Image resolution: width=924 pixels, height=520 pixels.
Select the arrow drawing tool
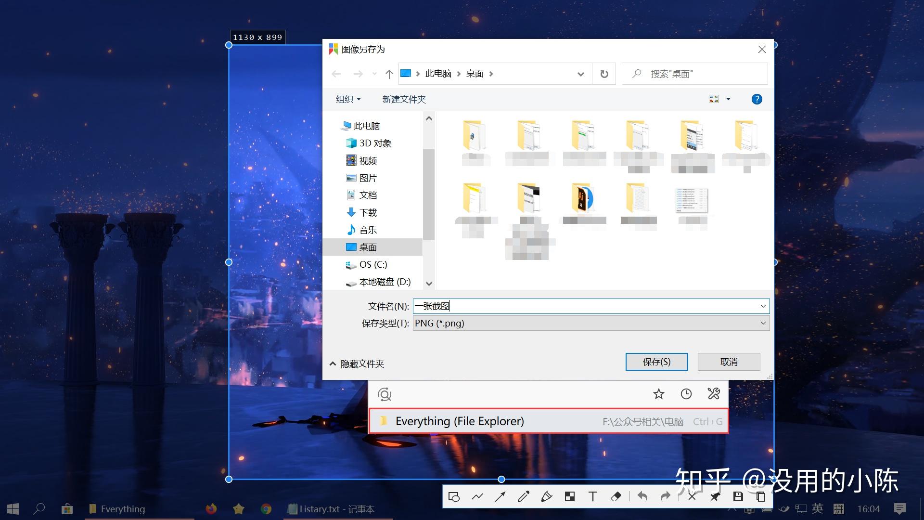click(500, 496)
